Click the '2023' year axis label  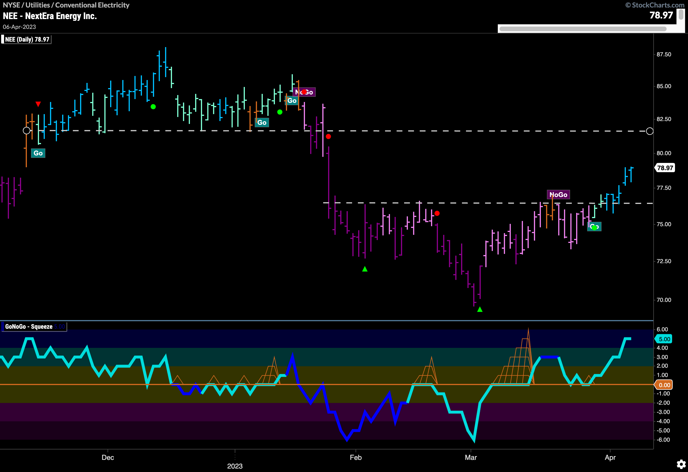pyautogui.click(x=235, y=466)
